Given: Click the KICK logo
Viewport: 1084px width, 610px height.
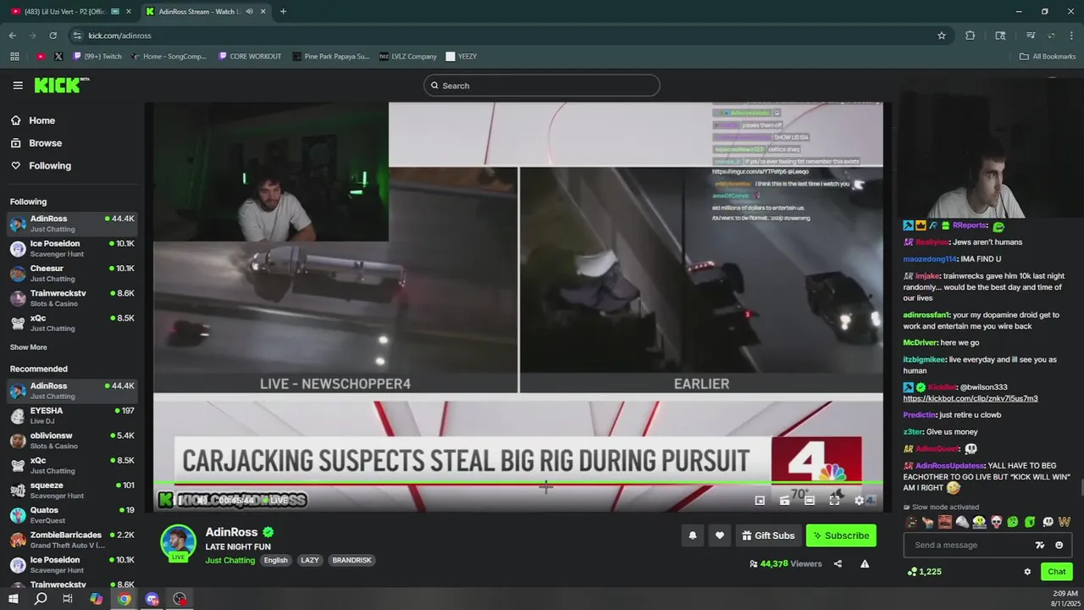Looking at the screenshot, I should pos(61,85).
